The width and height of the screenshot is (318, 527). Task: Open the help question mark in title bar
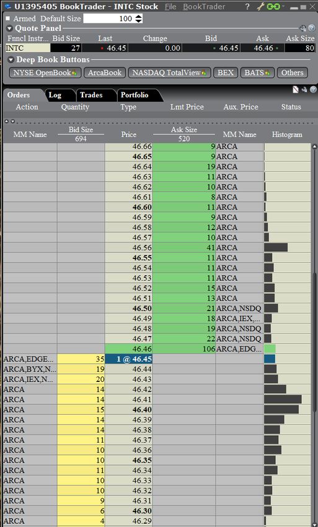(x=248, y=6)
